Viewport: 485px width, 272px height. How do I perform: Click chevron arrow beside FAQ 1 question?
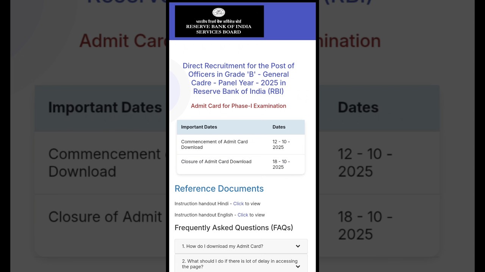[298, 246]
